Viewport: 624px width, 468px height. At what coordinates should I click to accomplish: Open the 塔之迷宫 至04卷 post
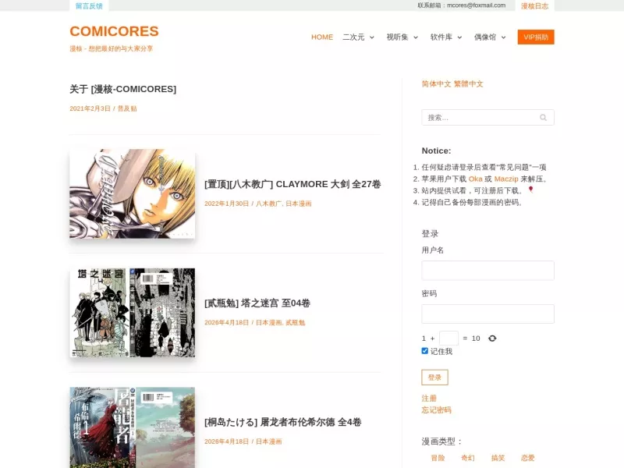click(257, 303)
